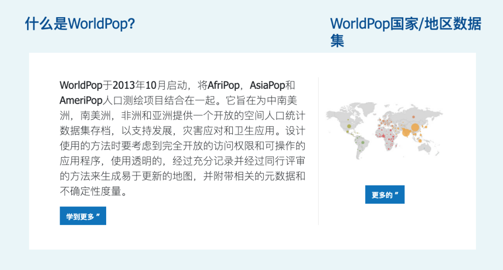The height and width of the screenshot is (270, 503).
Task: Select the orange bubble over Indonesia
Action: tap(420, 141)
